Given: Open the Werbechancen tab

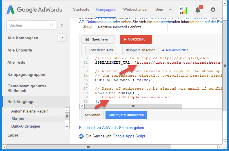Looking at the screenshot, I should (x=135, y=10).
